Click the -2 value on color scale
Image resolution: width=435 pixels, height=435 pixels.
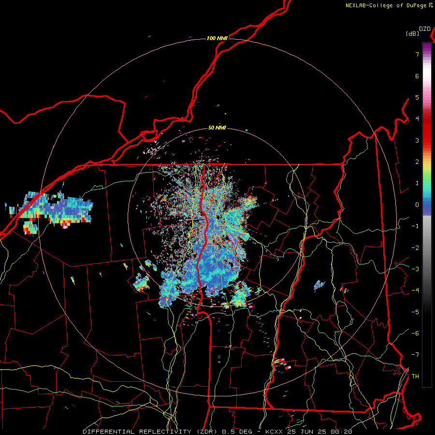(415, 248)
